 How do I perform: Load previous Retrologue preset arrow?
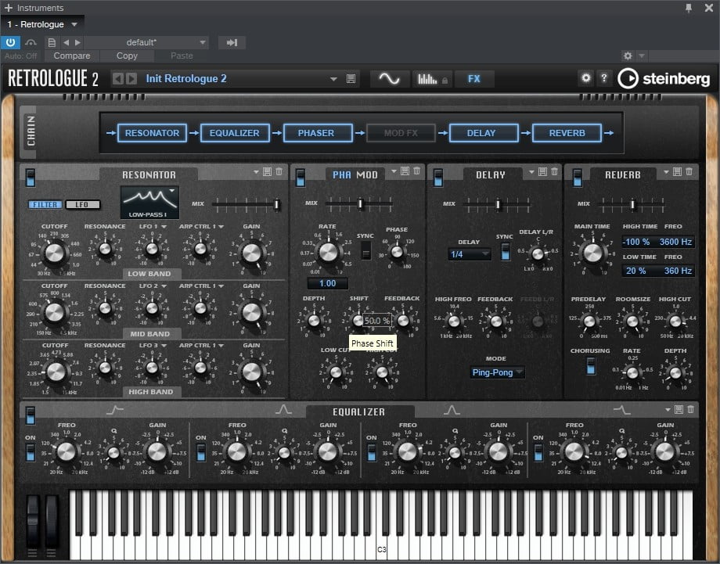point(118,79)
